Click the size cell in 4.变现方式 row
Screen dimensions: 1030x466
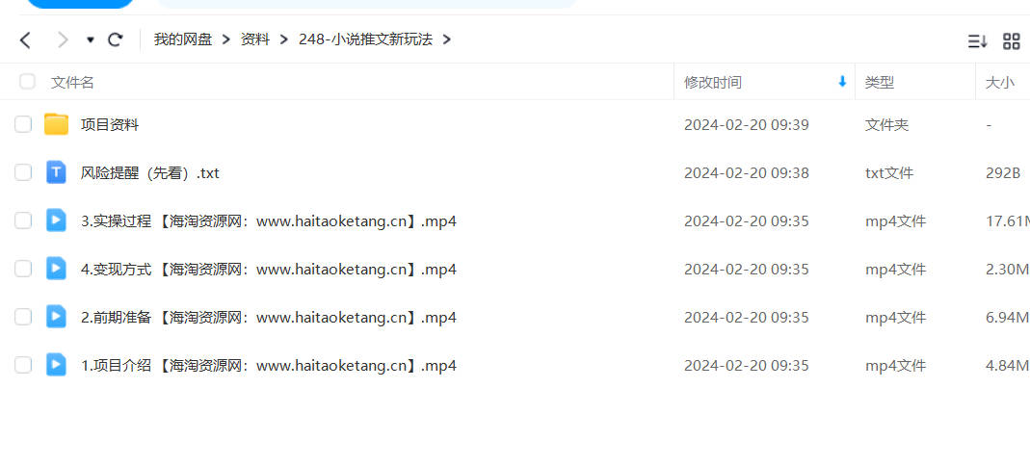click(1008, 269)
